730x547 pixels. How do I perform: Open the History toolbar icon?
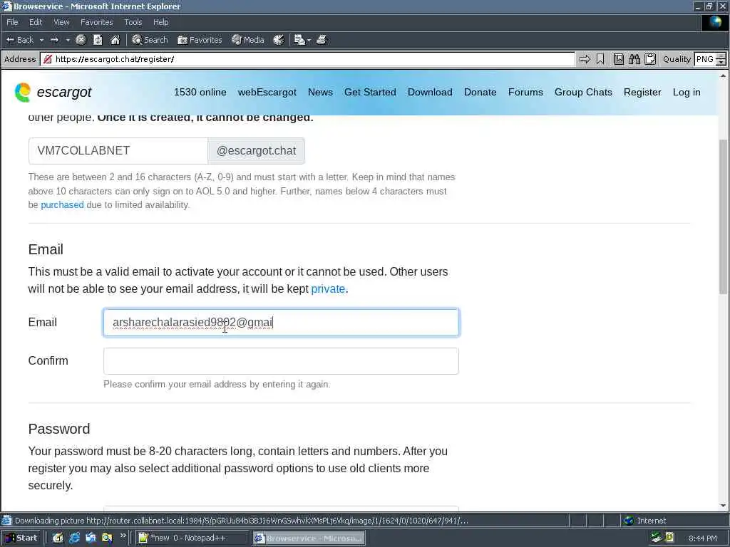(x=279, y=40)
